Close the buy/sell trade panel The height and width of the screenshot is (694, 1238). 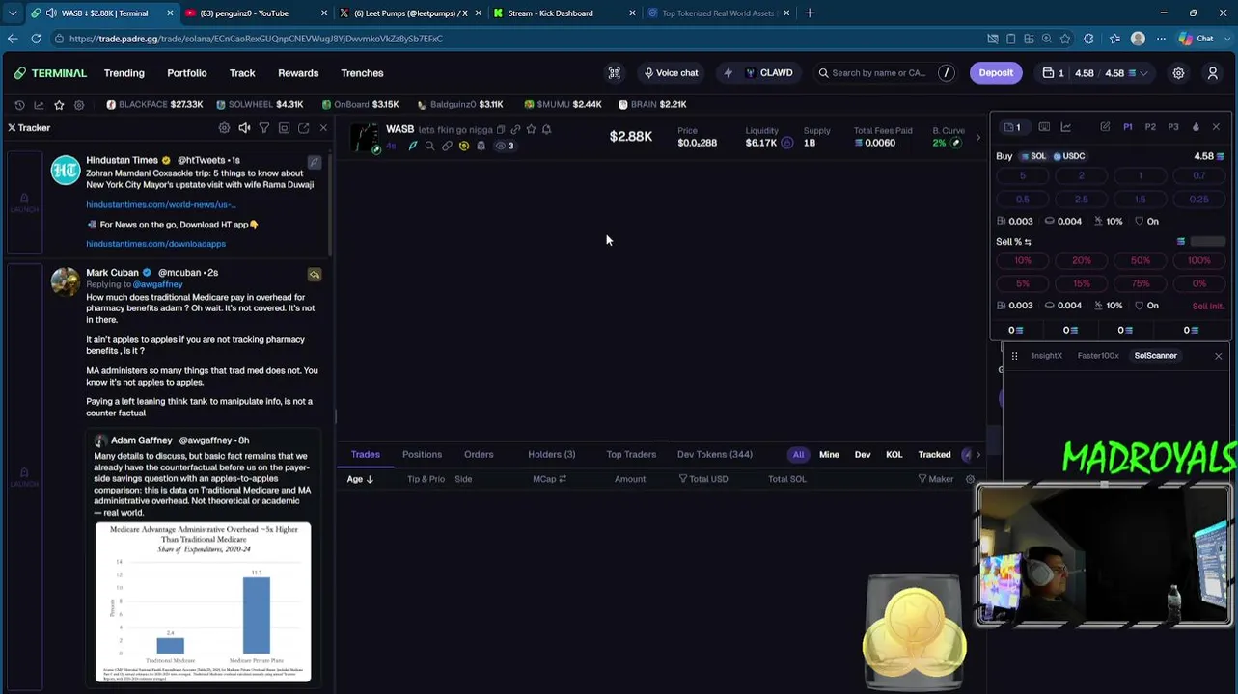point(1216,127)
